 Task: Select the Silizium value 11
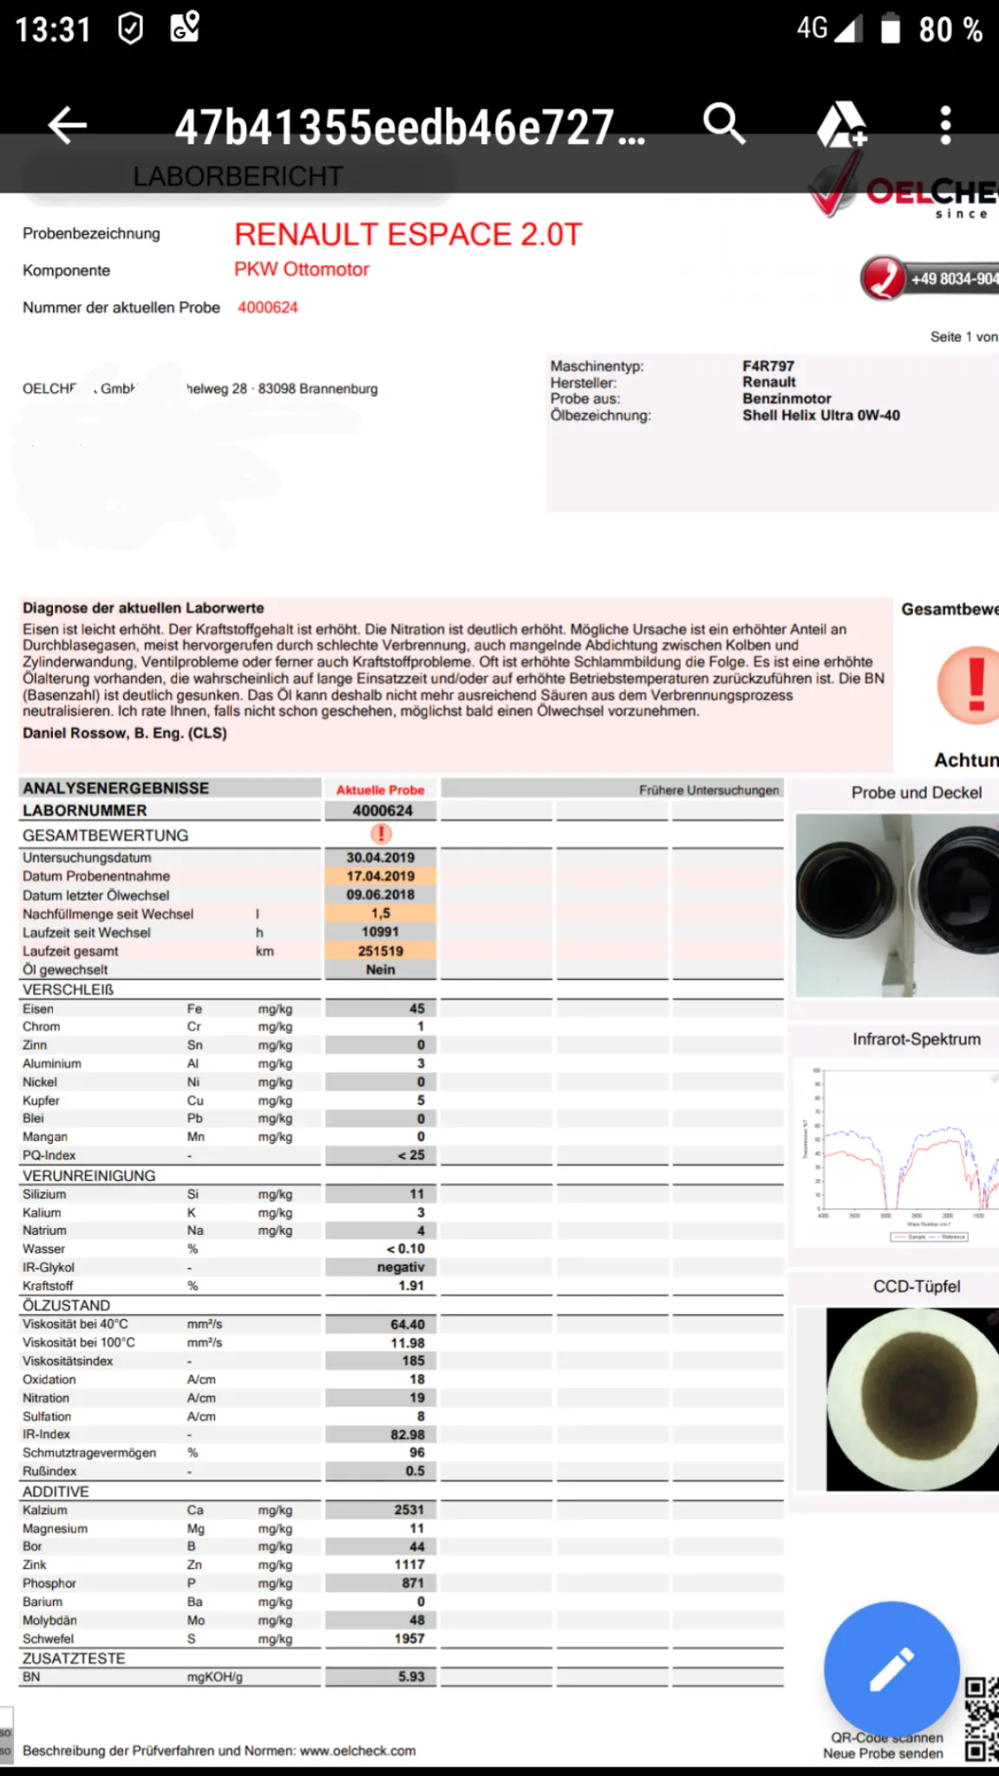[417, 1194]
